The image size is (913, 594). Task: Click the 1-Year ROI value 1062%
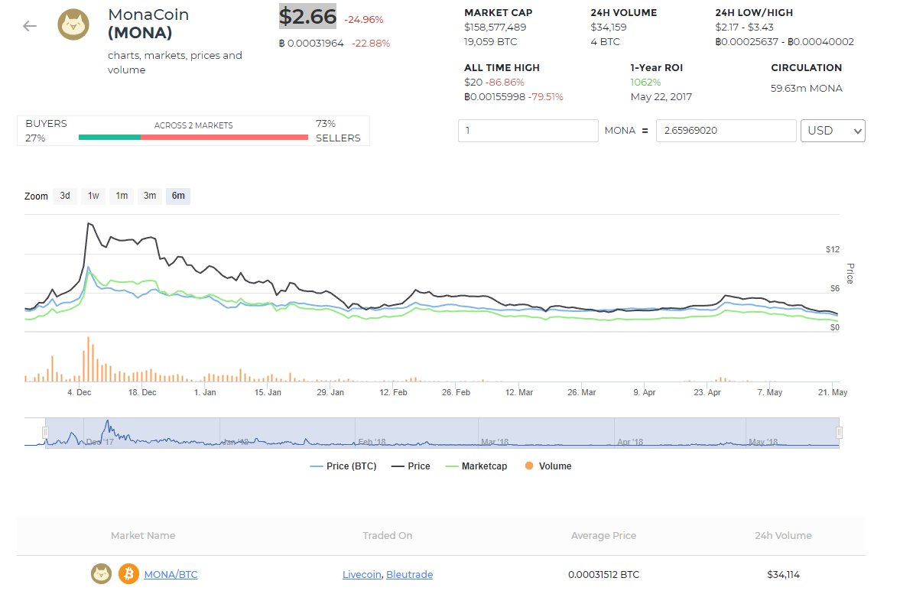[645, 83]
